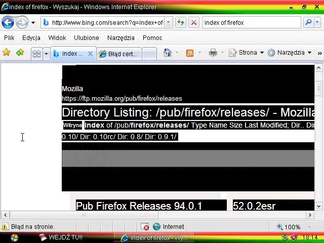Viewport: 324px width, 243px height.
Task: Close the index... tab
Action: pyautogui.click(x=90, y=54)
